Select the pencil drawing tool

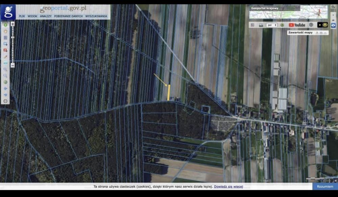tap(5, 57)
